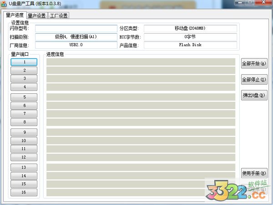Open the 量产设置 tab
The height and width of the screenshot is (205, 273).
[x=37, y=15]
